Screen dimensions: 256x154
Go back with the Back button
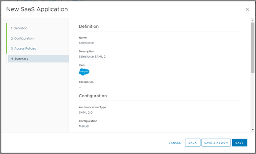[x=192, y=143]
